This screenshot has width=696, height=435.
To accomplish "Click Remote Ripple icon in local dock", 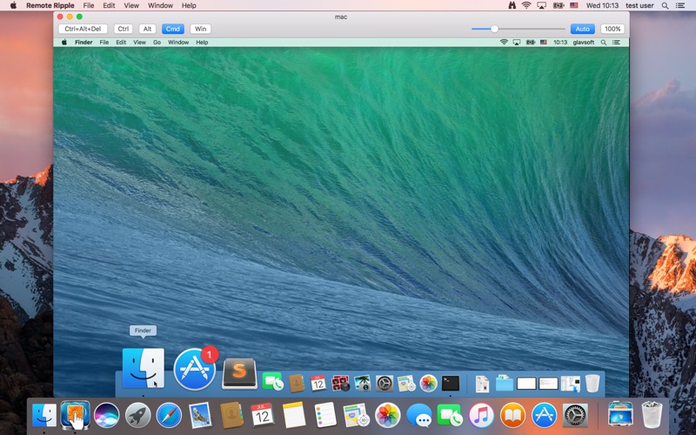I will click(x=75, y=415).
